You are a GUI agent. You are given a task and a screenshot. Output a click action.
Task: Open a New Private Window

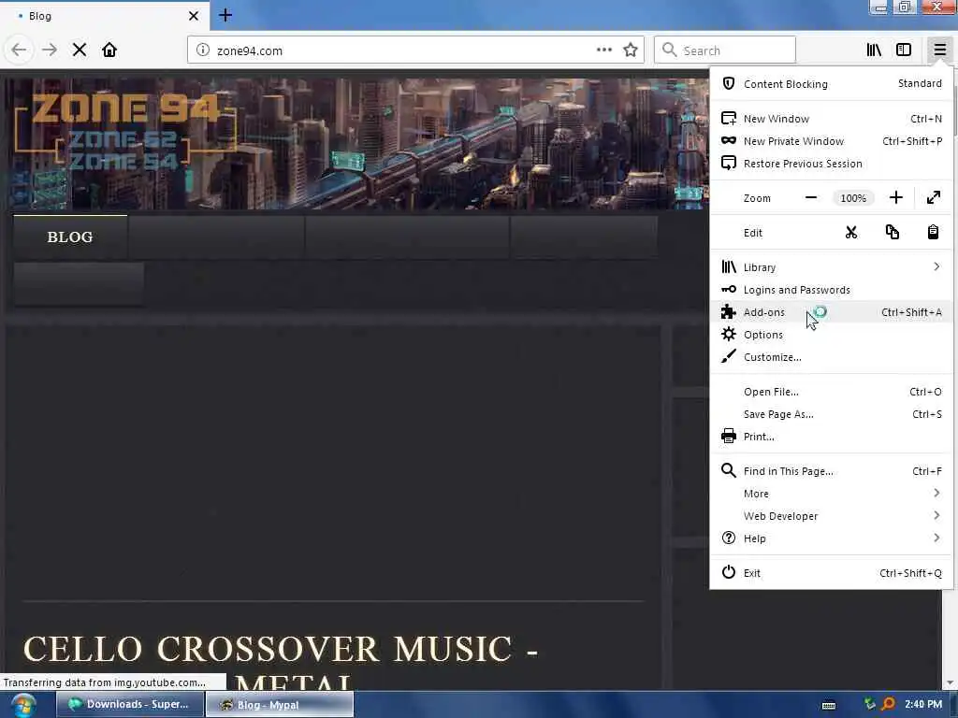[x=831, y=141]
